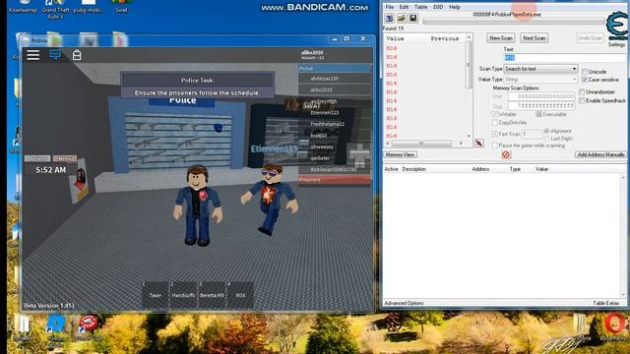Click the red round desktop shortcut below Roblox
Screen dimensions: 630x354
88,327
